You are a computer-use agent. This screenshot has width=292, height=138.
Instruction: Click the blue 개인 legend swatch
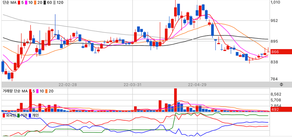(x=30, y=115)
